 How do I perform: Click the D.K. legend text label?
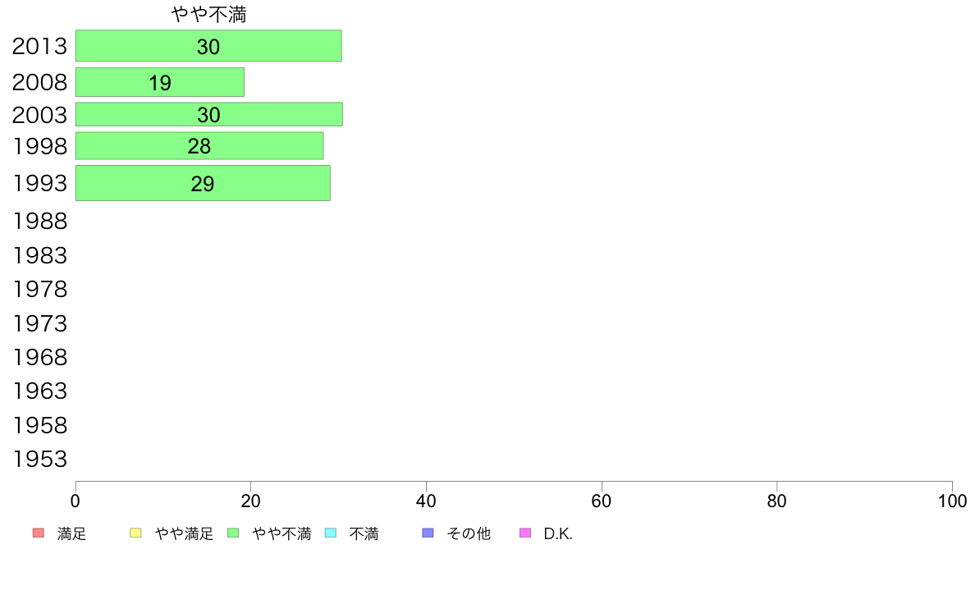[x=558, y=533]
